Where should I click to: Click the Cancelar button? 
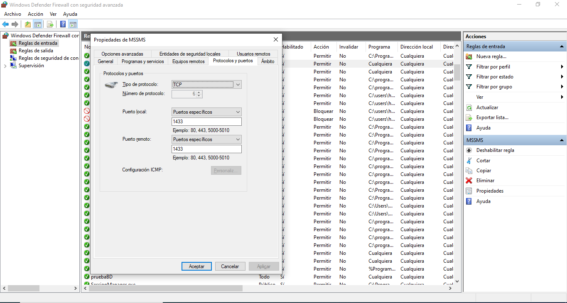click(x=230, y=266)
